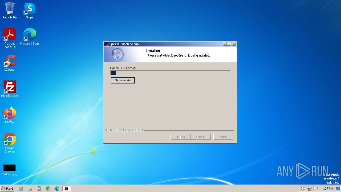The image size is (341, 192).
Task: Click the disabled Next button
Action: 200,137
